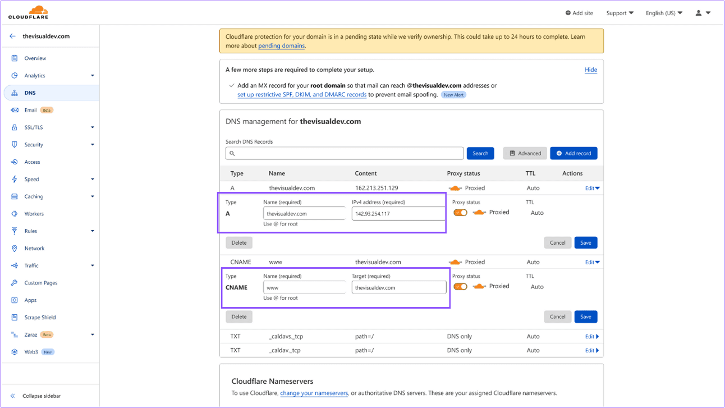
Task: Click the Apps icon in sidebar
Action: pos(15,300)
